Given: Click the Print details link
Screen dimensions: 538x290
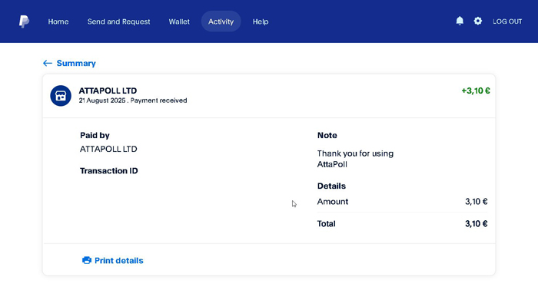Looking at the screenshot, I should pyautogui.click(x=119, y=261).
